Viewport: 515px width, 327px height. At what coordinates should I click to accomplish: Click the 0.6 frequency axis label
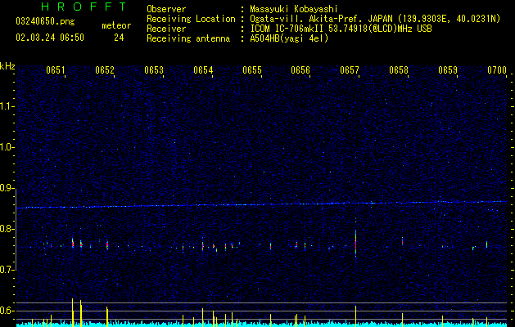pyautogui.click(x=7, y=311)
